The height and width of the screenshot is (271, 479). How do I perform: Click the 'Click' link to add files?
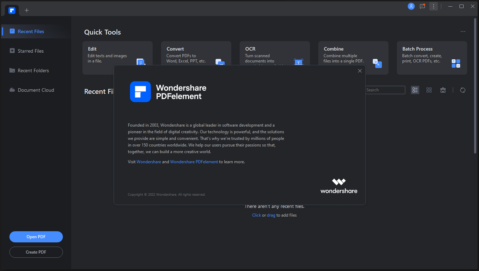[256, 215]
